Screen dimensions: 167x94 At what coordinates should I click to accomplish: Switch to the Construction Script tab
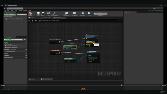46,18
